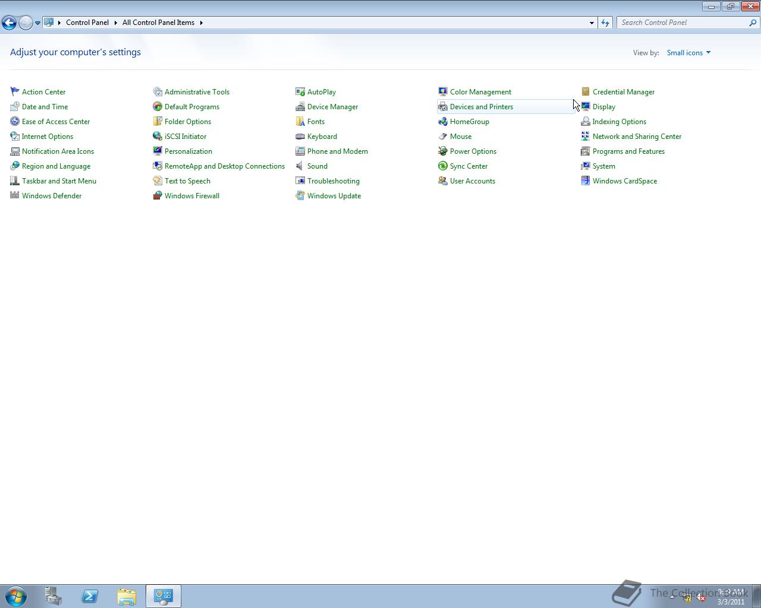Open the Fonts folder icon

point(300,121)
